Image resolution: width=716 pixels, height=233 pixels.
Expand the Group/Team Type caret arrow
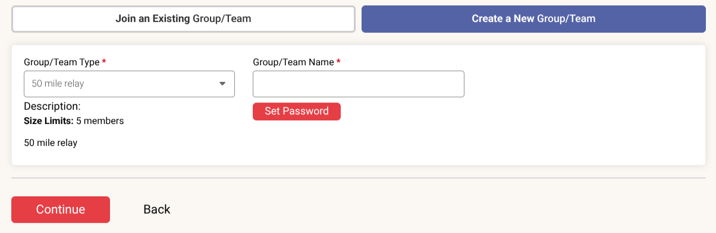coord(222,84)
